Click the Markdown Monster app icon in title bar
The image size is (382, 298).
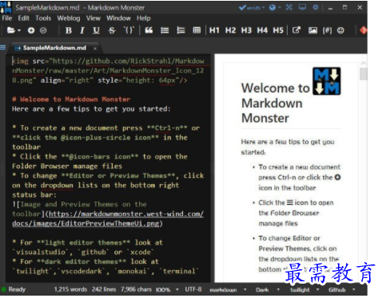tap(6, 7)
